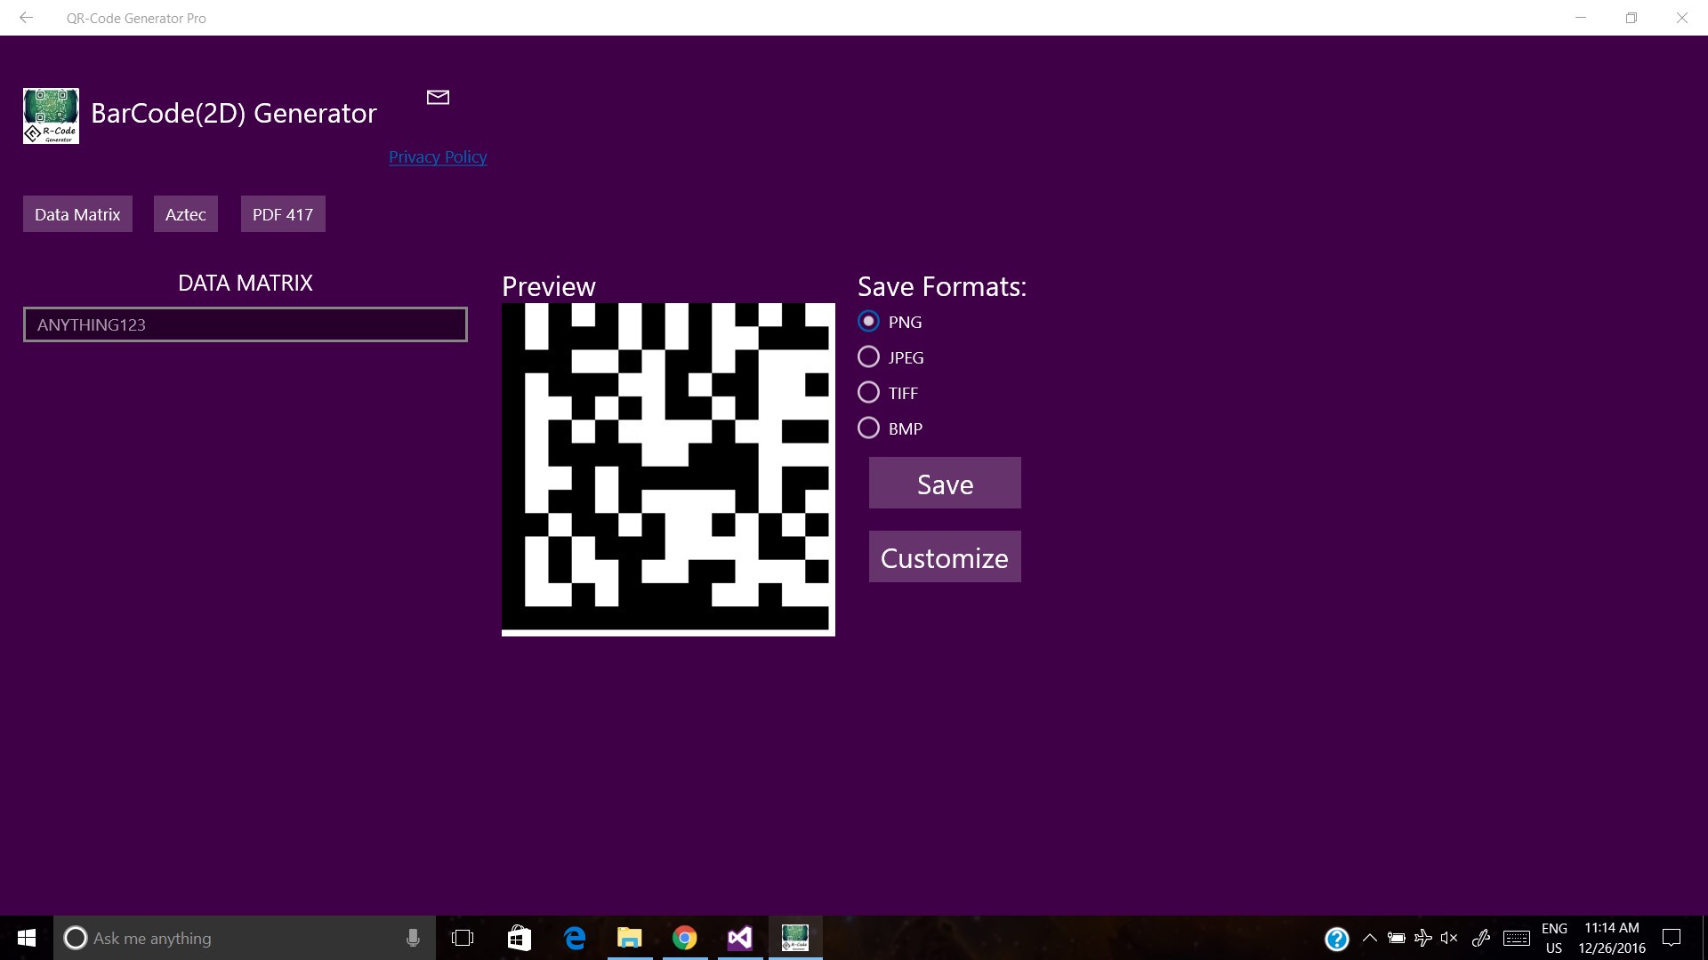Minimize the QR-Code Generator Pro window
The width and height of the screenshot is (1708, 960).
tap(1581, 18)
